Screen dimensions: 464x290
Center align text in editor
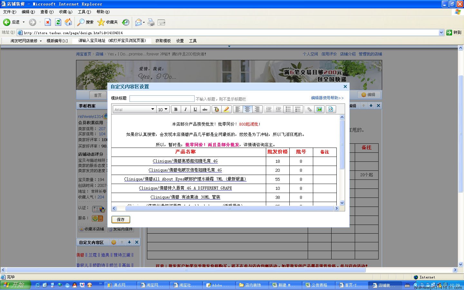[x=247, y=109]
